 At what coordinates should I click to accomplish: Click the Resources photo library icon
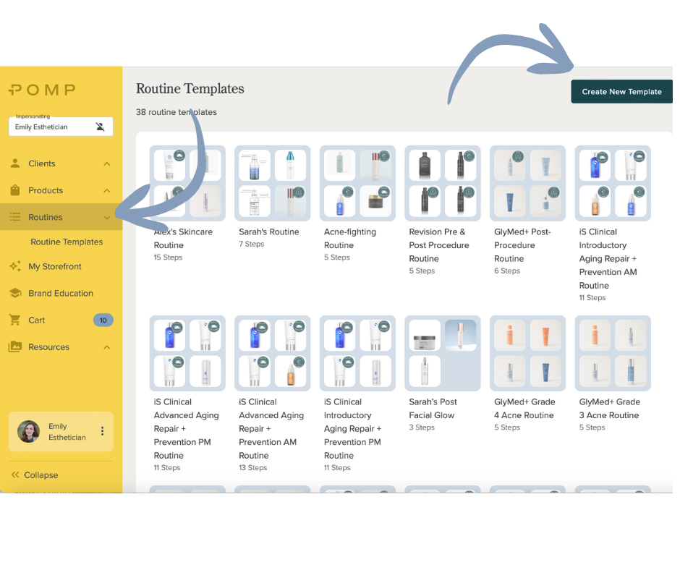tap(15, 347)
